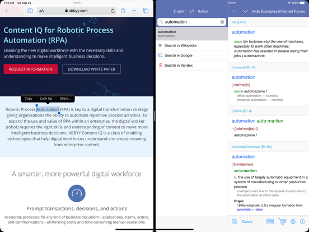This screenshot has width=309, height=232.
Task: Open Safari share sheet icon
Action: [x=123, y=10]
